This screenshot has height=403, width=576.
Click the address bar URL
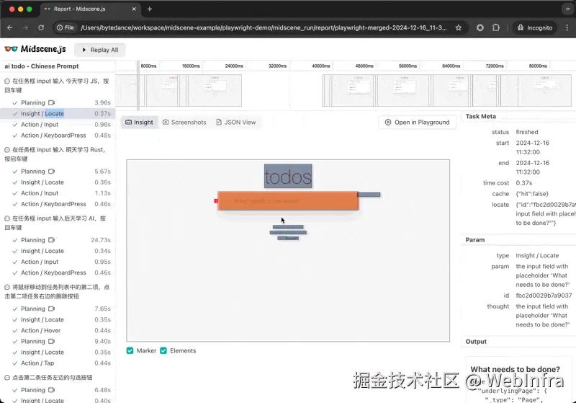264,27
